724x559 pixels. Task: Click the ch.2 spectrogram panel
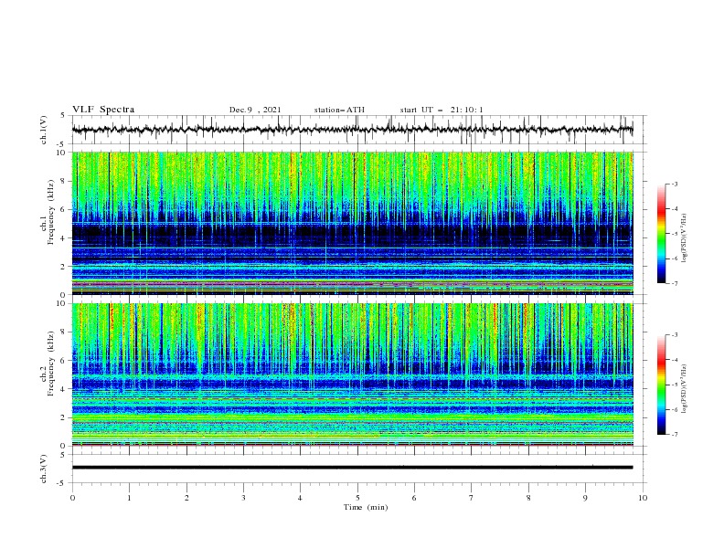[352, 374]
